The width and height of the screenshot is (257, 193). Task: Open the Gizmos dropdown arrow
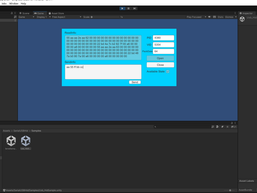tap(236, 17)
